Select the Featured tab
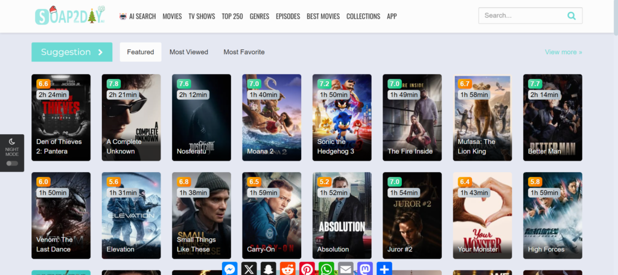618x275 pixels. [x=140, y=52]
